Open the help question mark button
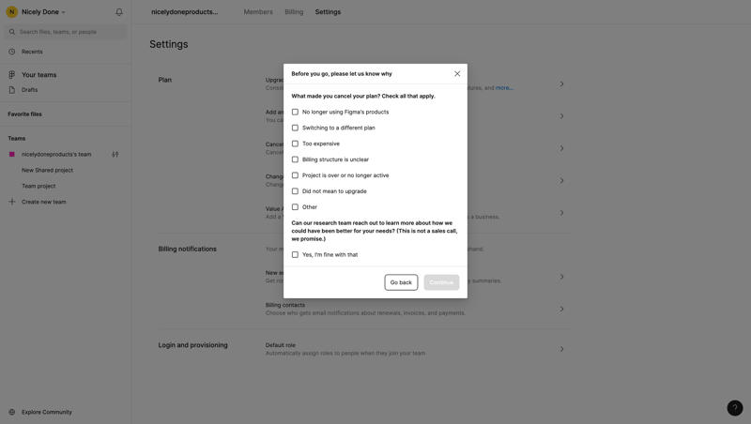 pos(735,408)
